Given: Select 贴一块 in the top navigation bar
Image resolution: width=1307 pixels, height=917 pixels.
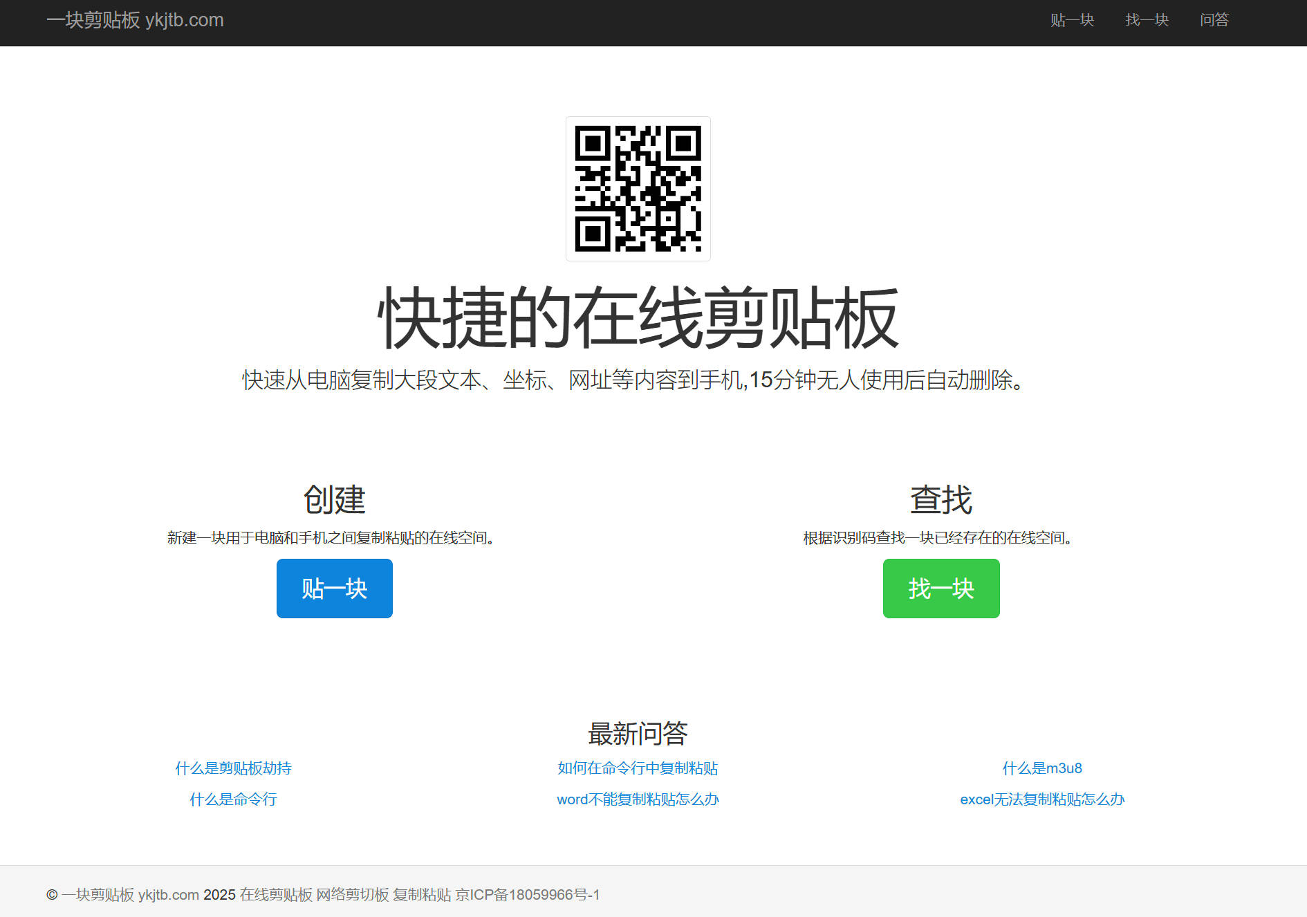Looking at the screenshot, I should tap(1072, 20).
